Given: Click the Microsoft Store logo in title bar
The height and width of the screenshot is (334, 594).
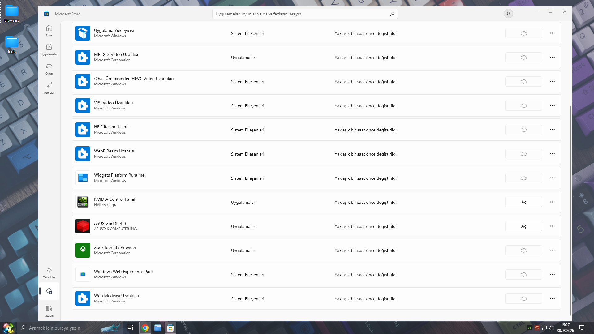Looking at the screenshot, I should point(47,14).
